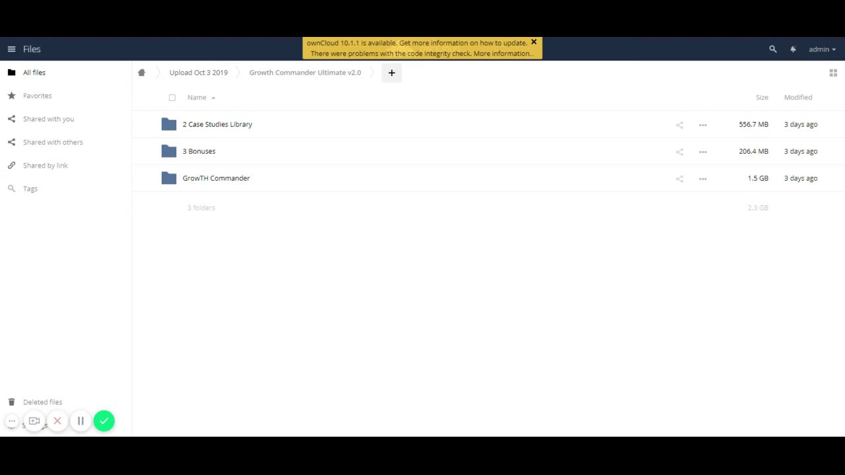Screen dimensions: 845x475
Task: Click the GrowTH Commander folder icon
Action: click(169, 178)
